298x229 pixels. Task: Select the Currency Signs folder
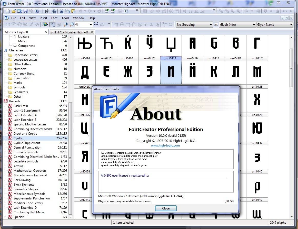tap(24, 74)
